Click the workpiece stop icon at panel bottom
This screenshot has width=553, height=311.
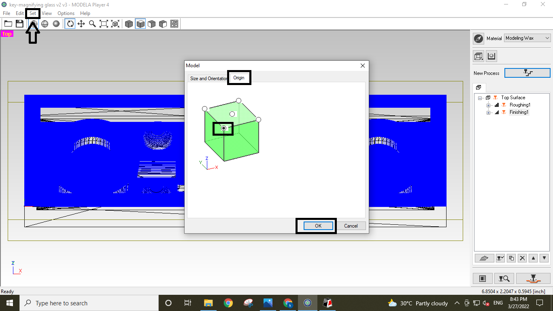point(483,278)
